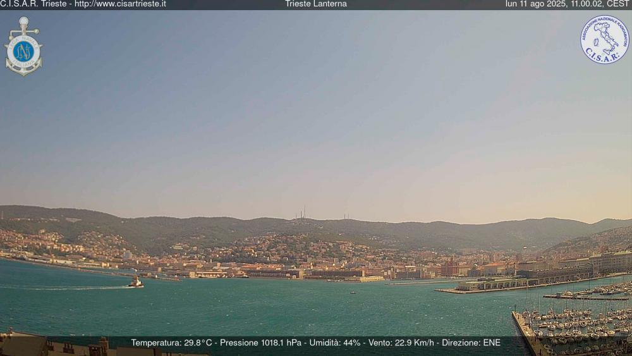Click the small boat in mid-bay
Image resolution: width=632 pixels, height=356 pixels.
tap(353, 292)
